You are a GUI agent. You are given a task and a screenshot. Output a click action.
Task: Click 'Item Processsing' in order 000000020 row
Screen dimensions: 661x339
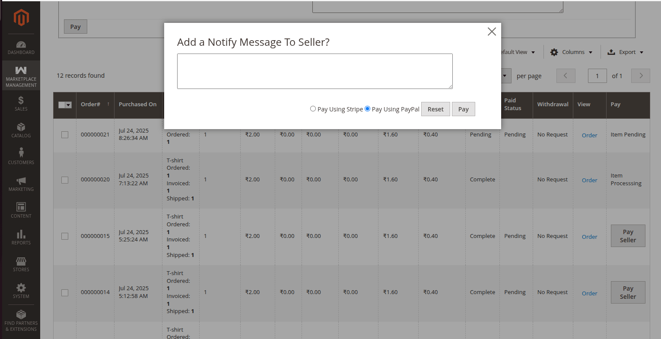coord(626,180)
